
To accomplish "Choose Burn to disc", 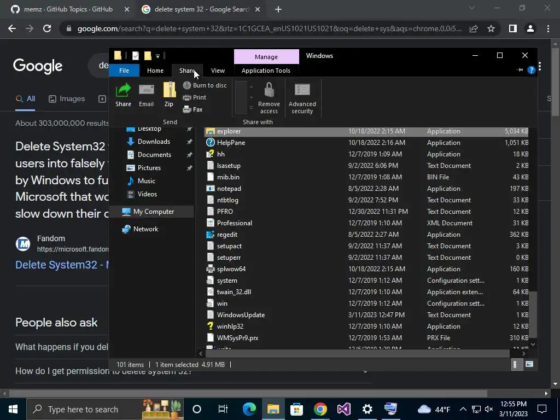I will pos(205,85).
